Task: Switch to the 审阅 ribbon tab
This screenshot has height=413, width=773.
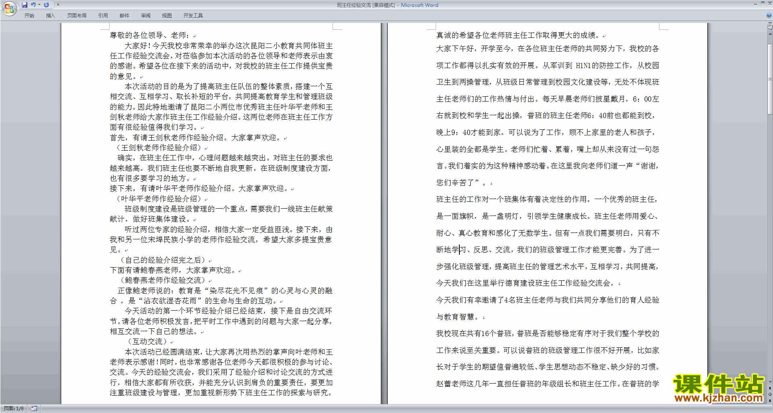Action: pos(146,15)
